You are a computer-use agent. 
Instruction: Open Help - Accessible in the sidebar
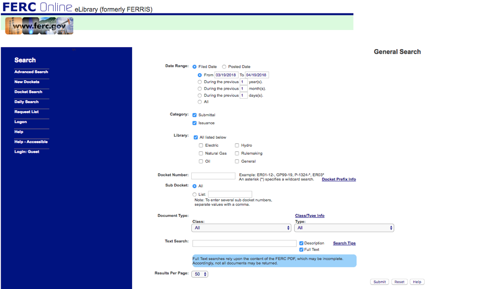[31, 142]
